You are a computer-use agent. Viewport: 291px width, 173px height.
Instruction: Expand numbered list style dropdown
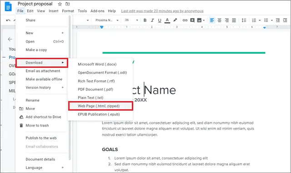click(x=260, y=20)
